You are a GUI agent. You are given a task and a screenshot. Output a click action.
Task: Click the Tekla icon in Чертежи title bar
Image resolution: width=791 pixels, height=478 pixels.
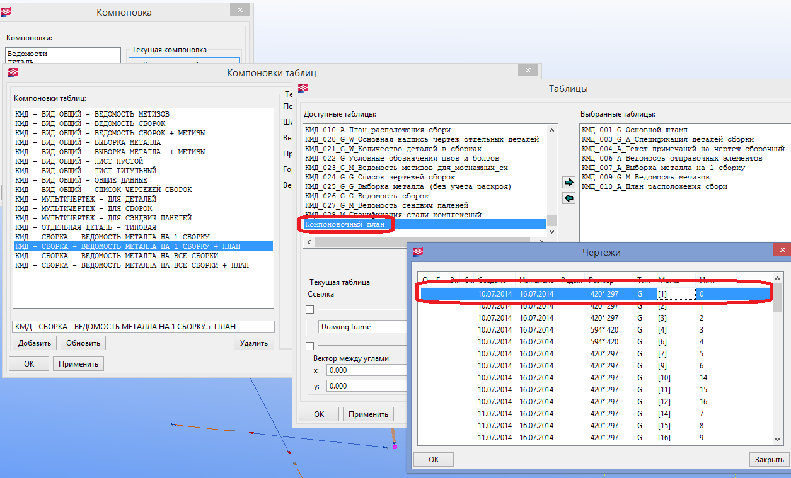[x=417, y=252]
